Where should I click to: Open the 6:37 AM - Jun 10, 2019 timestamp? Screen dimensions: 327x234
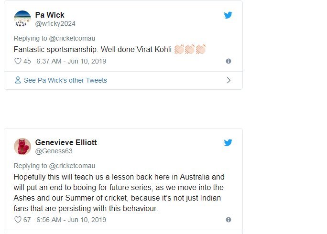pyautogui.click(x=71, y=61)
